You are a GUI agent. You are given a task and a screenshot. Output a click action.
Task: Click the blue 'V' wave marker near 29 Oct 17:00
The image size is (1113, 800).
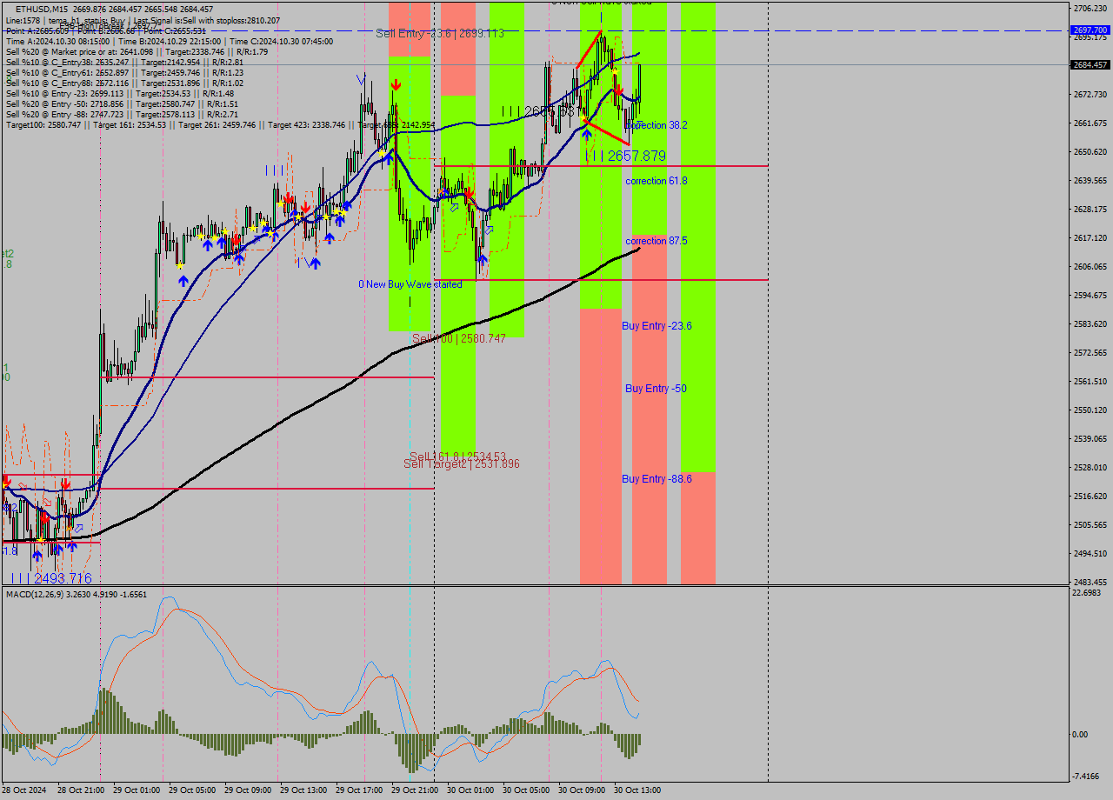click(x=360, y=79)
